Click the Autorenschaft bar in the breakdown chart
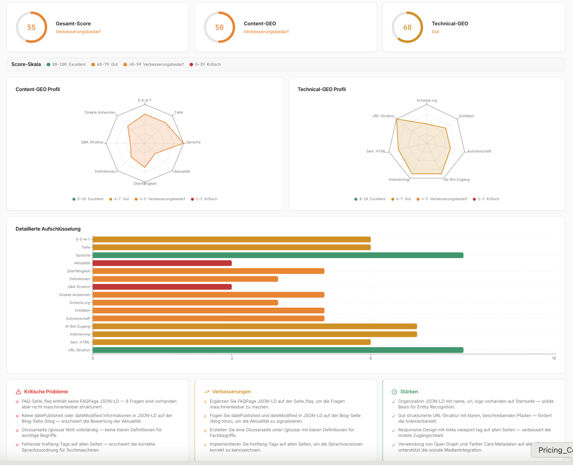Viewport: 573px width, 465px height. point(208,318)
